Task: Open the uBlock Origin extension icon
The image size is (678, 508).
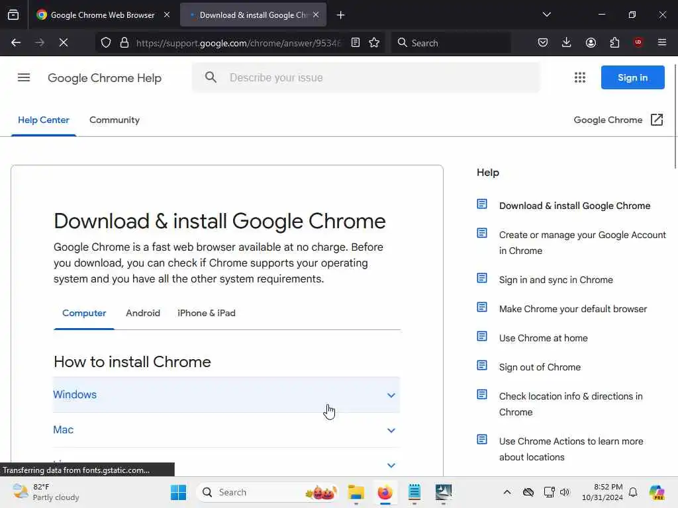Action: (638, 42)
